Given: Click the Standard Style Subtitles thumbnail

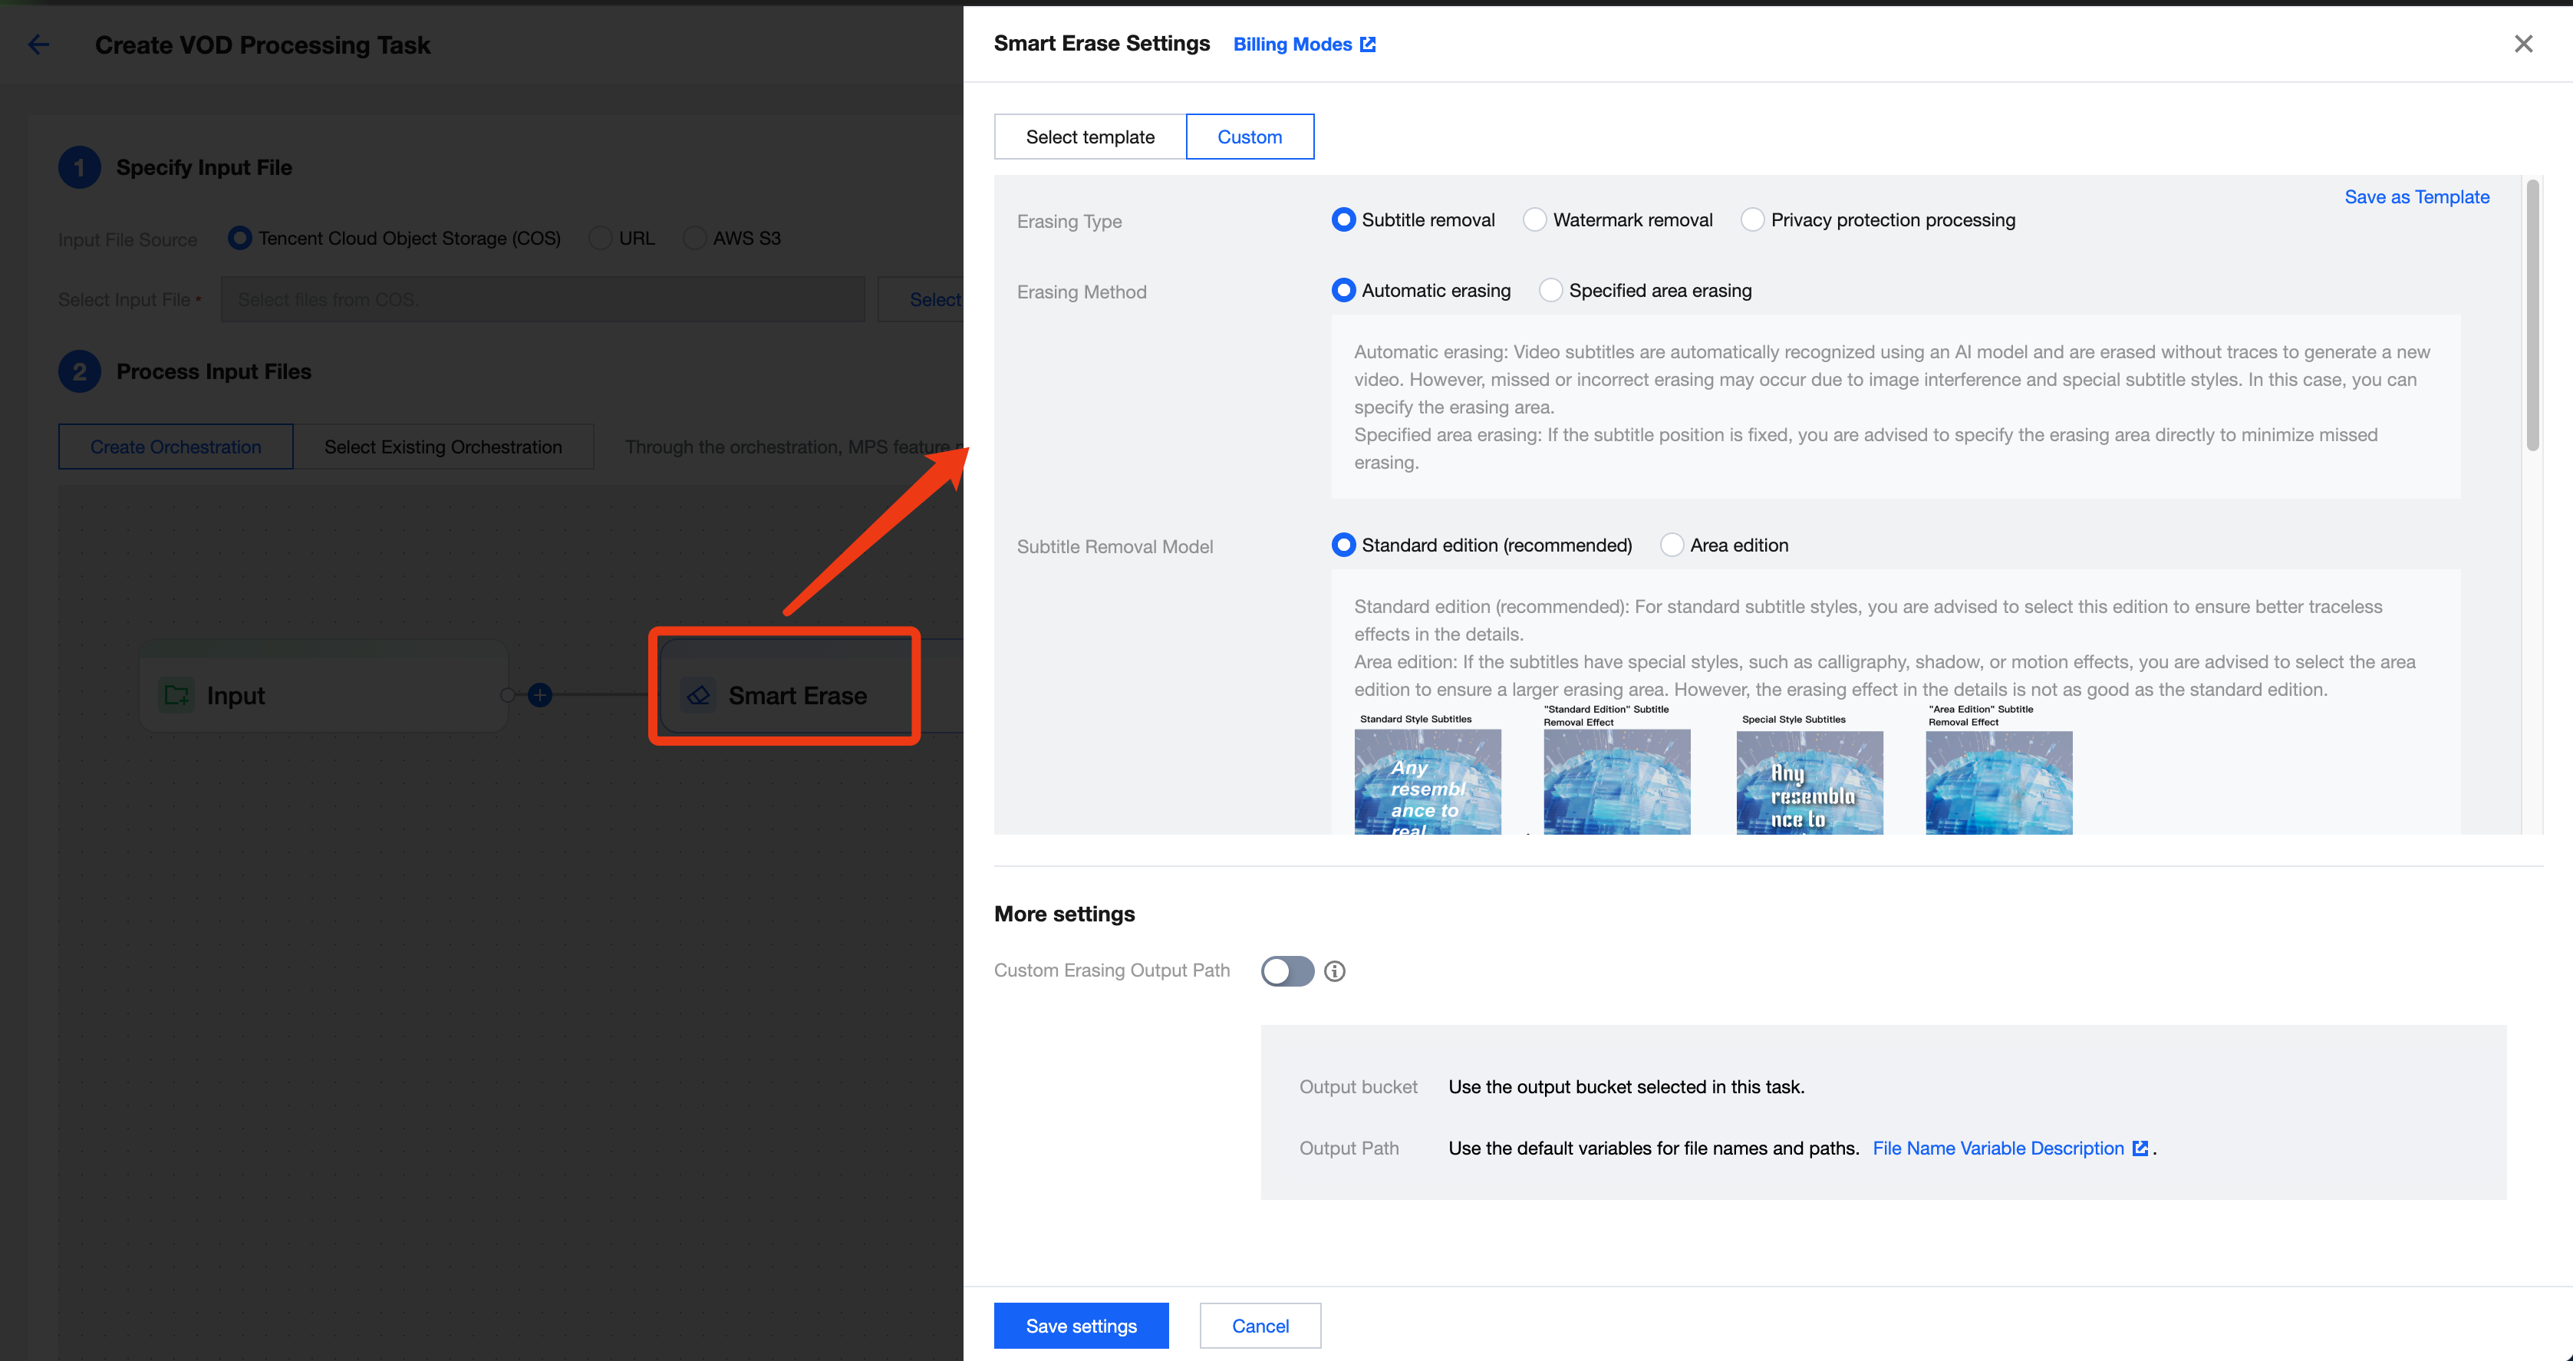Looking at the screenshot, I should (1428, 782).
